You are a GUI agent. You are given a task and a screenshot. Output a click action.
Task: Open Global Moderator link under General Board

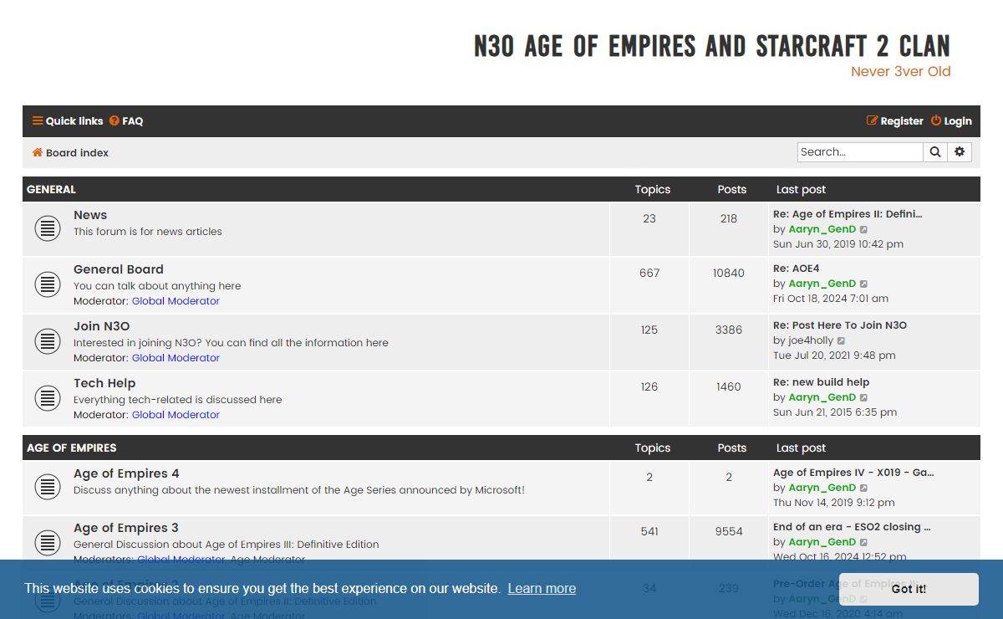tap(176, 301)
